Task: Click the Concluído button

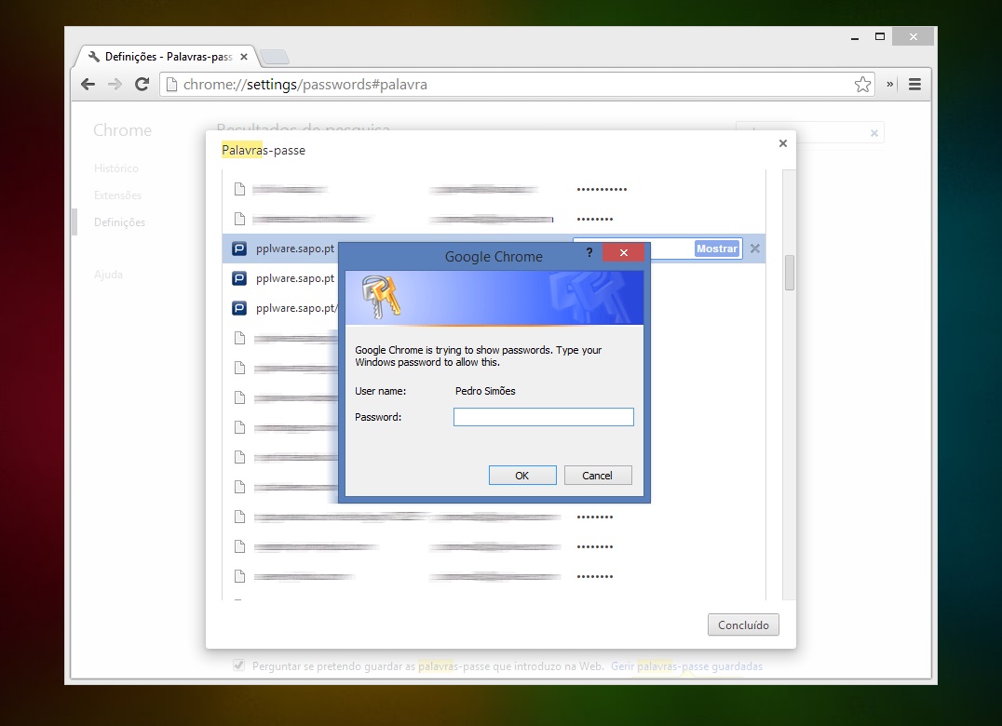Action: [x=743, y=625]
